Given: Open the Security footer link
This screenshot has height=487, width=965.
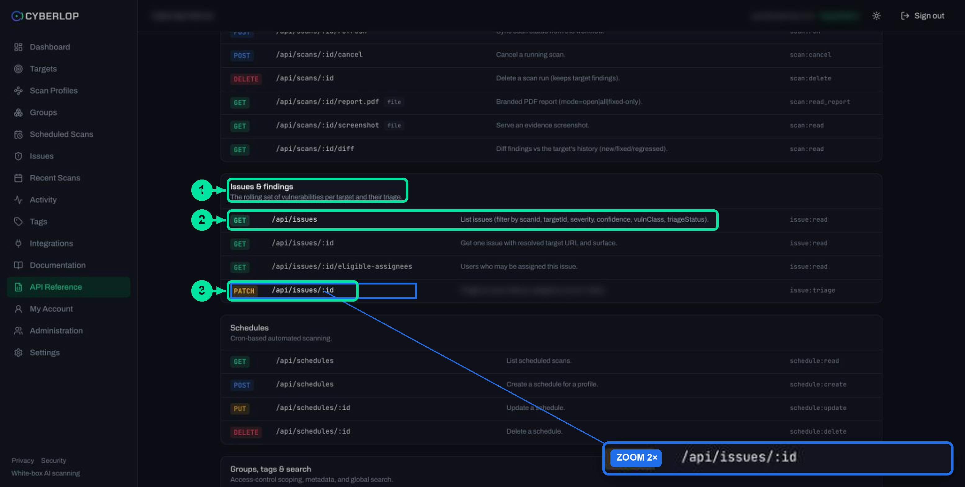Looking at the screenshot, I should click(53, 460).
